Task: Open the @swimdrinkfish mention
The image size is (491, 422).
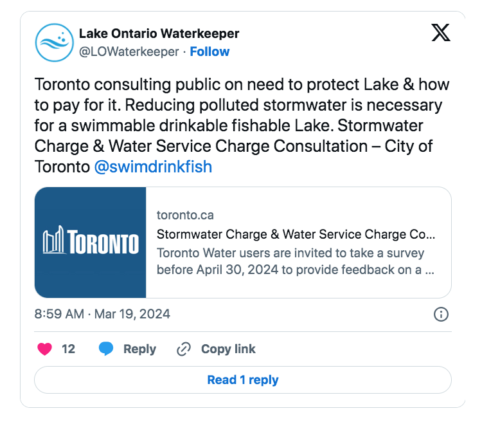Action: click(x=153, y=167)
